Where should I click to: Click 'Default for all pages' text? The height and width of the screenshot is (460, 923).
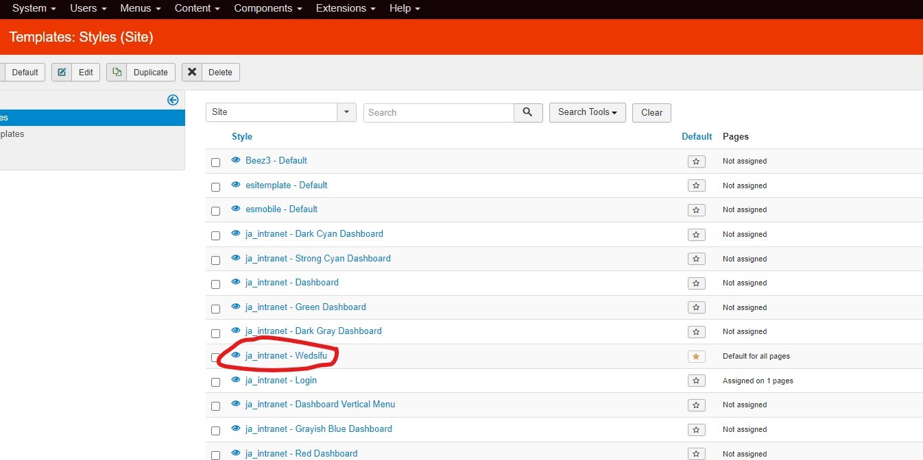(x=756, y=357)
